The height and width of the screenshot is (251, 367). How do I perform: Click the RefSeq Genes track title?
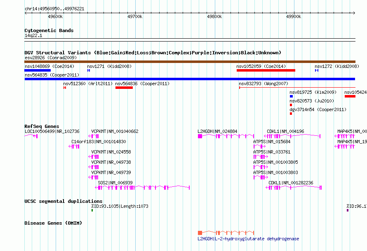point(42,126)
